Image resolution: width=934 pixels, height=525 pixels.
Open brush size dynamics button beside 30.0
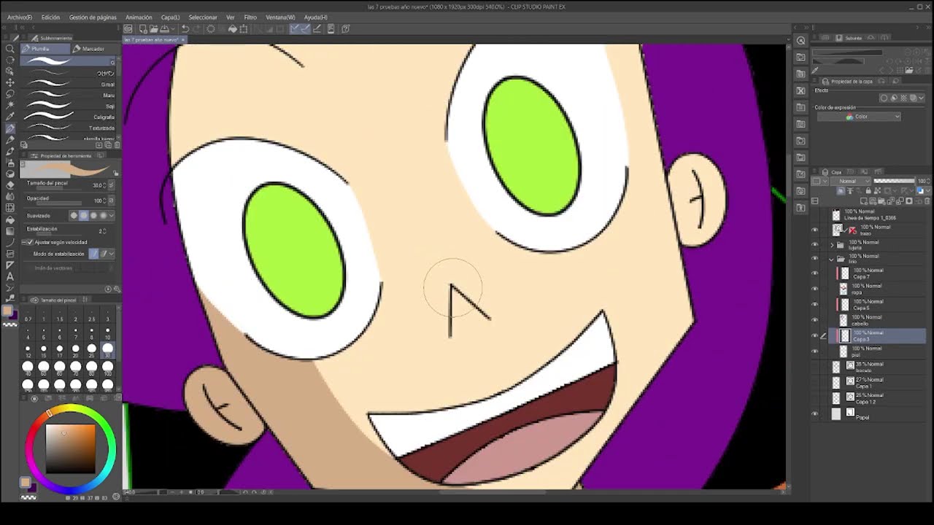111,185
